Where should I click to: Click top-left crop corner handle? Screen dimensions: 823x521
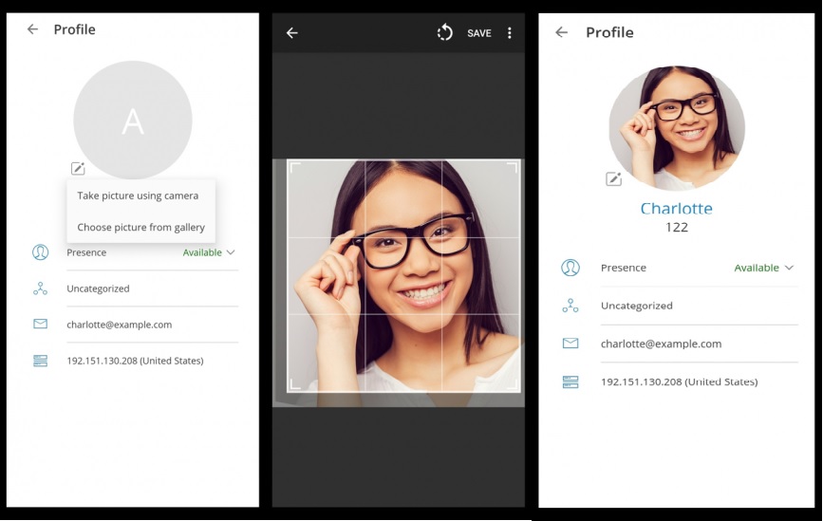tap(295, 168)
